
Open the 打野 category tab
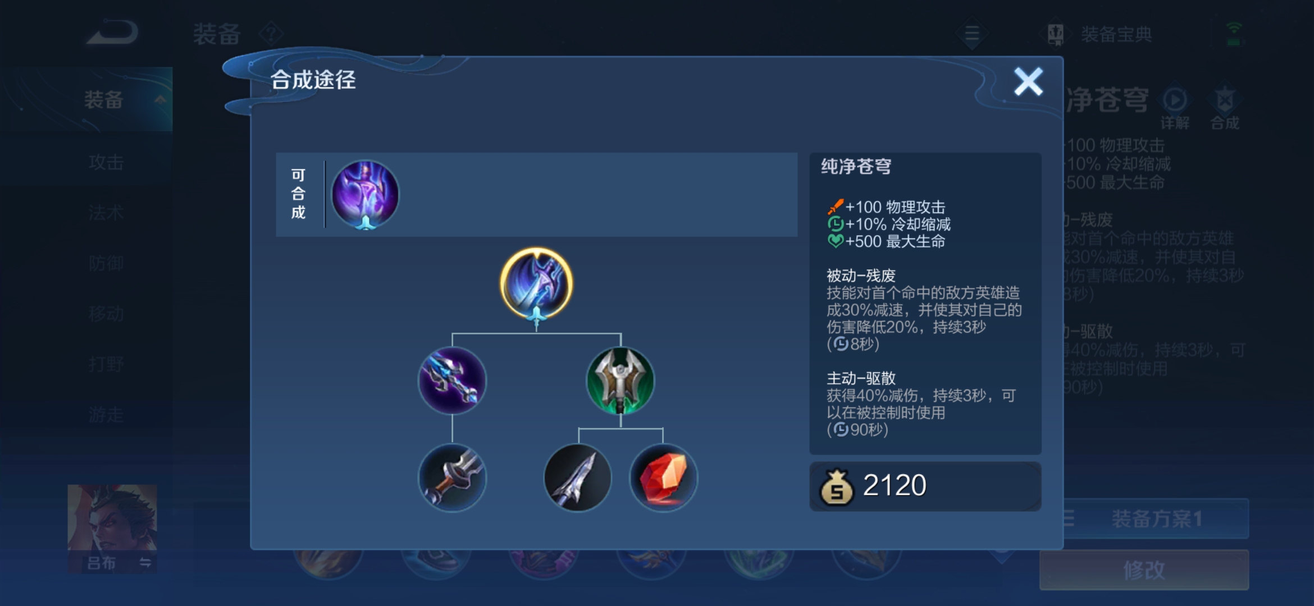pos(106,364)
